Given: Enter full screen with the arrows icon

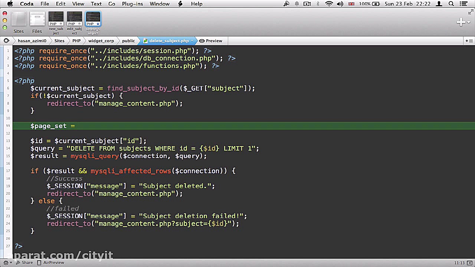Looking at the screenshot, I should [x=471, y=12].
